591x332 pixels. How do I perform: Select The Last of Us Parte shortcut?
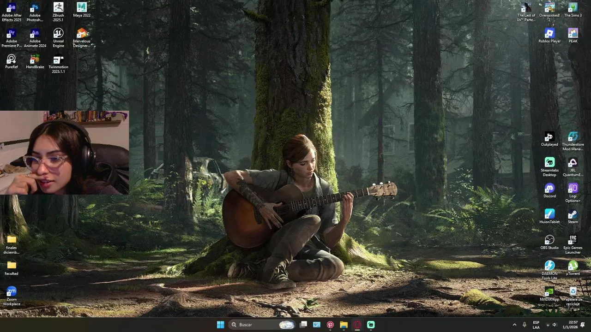pos(526,12)
